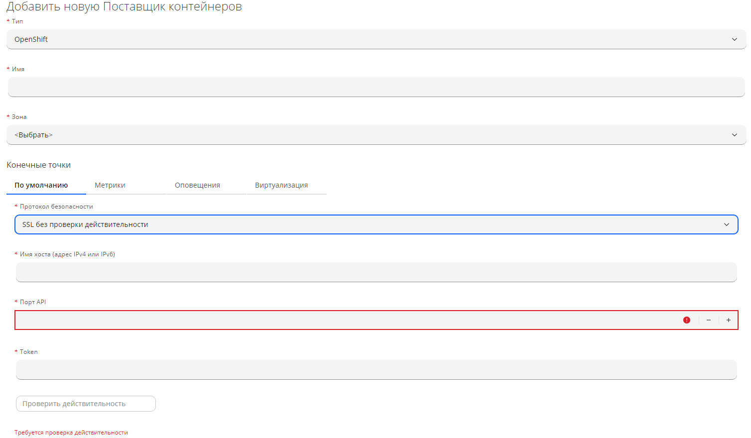Click the Конечные точки section heading
The width and height of the screenshot is (751, 438).
(x=39, y=165)
